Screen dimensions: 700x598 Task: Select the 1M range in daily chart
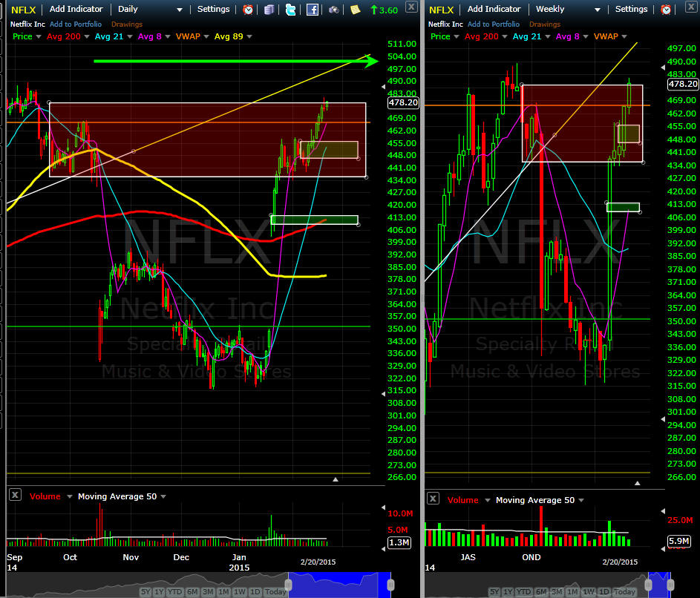[223, 592]
